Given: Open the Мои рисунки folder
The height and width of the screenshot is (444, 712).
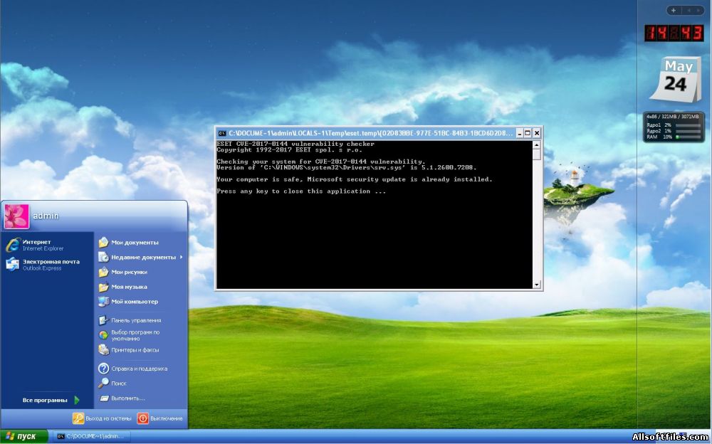Looking at the screenshot, I should click(129, 272).
